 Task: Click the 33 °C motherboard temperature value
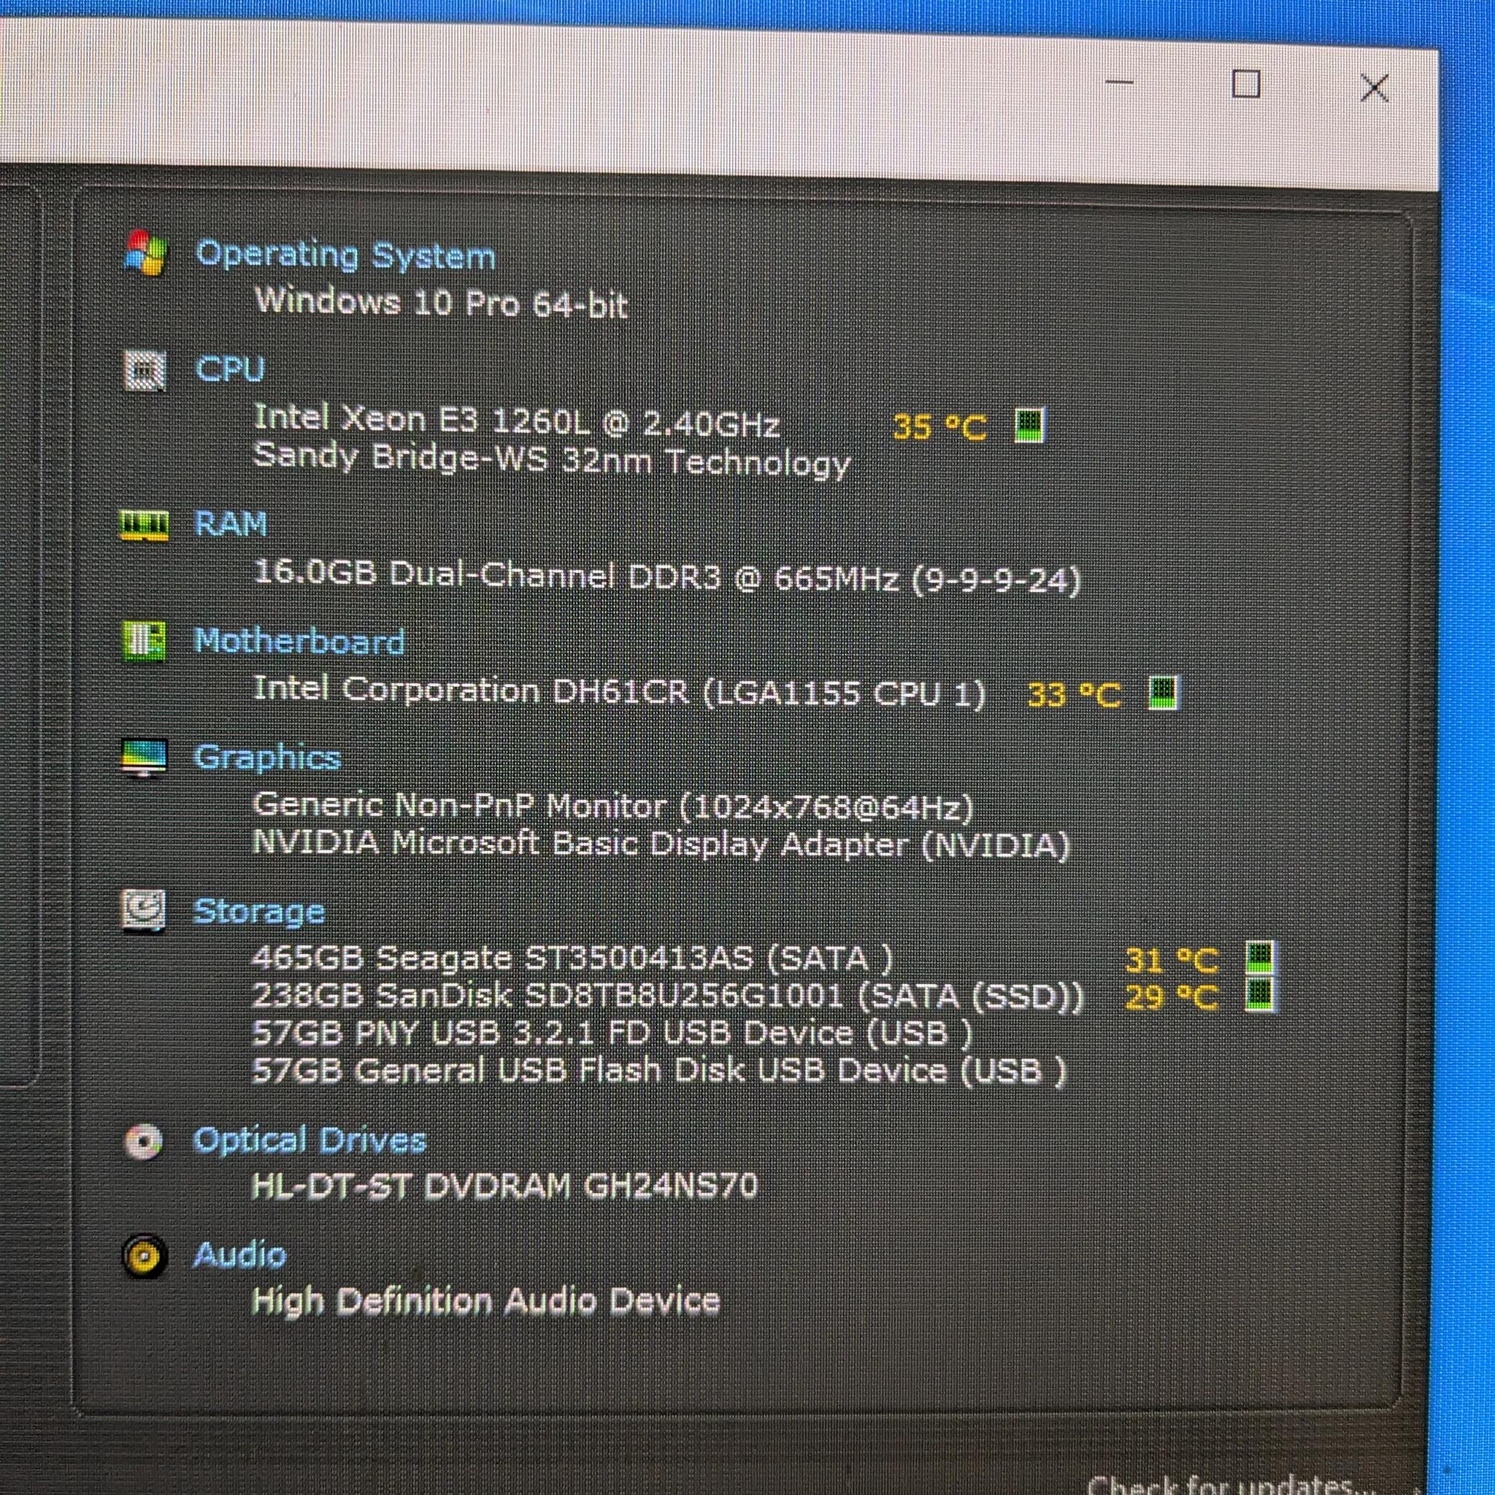pyautogui.click(x=1073, y=695)
